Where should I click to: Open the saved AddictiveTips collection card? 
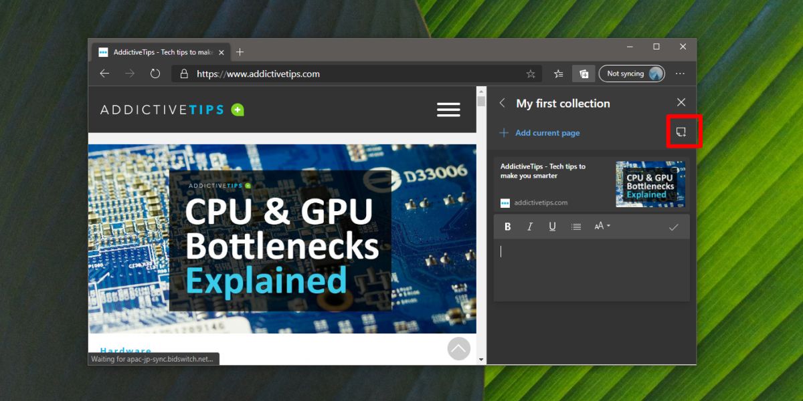coord(592,184)
